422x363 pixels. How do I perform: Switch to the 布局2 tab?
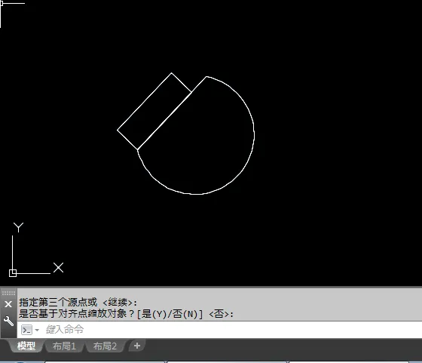[105, 346]
